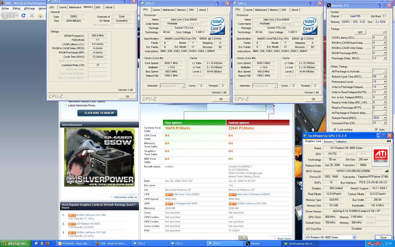Switch to SPD tab in left CPU-Z window
This screenshot has width=395, height=247.
98,7
